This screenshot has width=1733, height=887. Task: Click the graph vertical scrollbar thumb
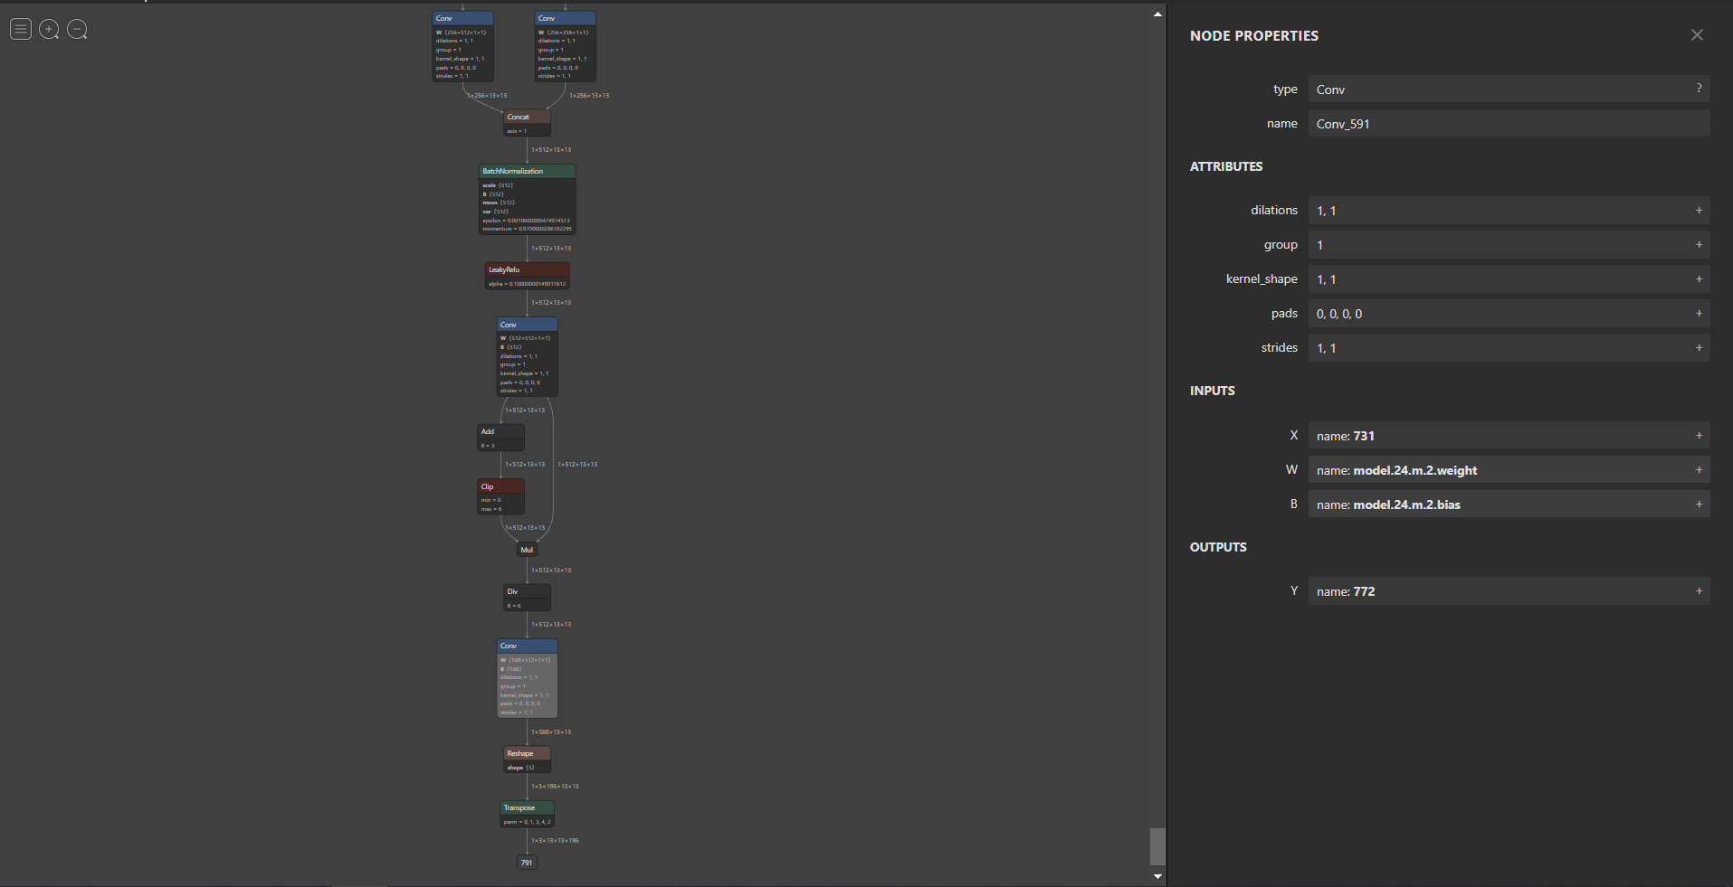tap(1157, 846)
